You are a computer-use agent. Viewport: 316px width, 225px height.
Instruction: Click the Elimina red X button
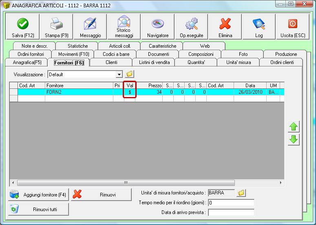click(225, 26)
